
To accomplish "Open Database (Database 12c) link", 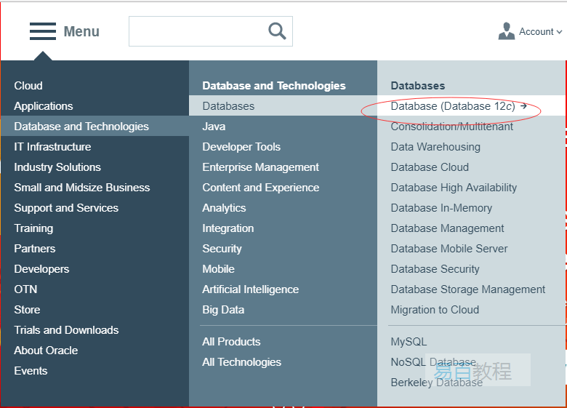I will pos(453,106).
